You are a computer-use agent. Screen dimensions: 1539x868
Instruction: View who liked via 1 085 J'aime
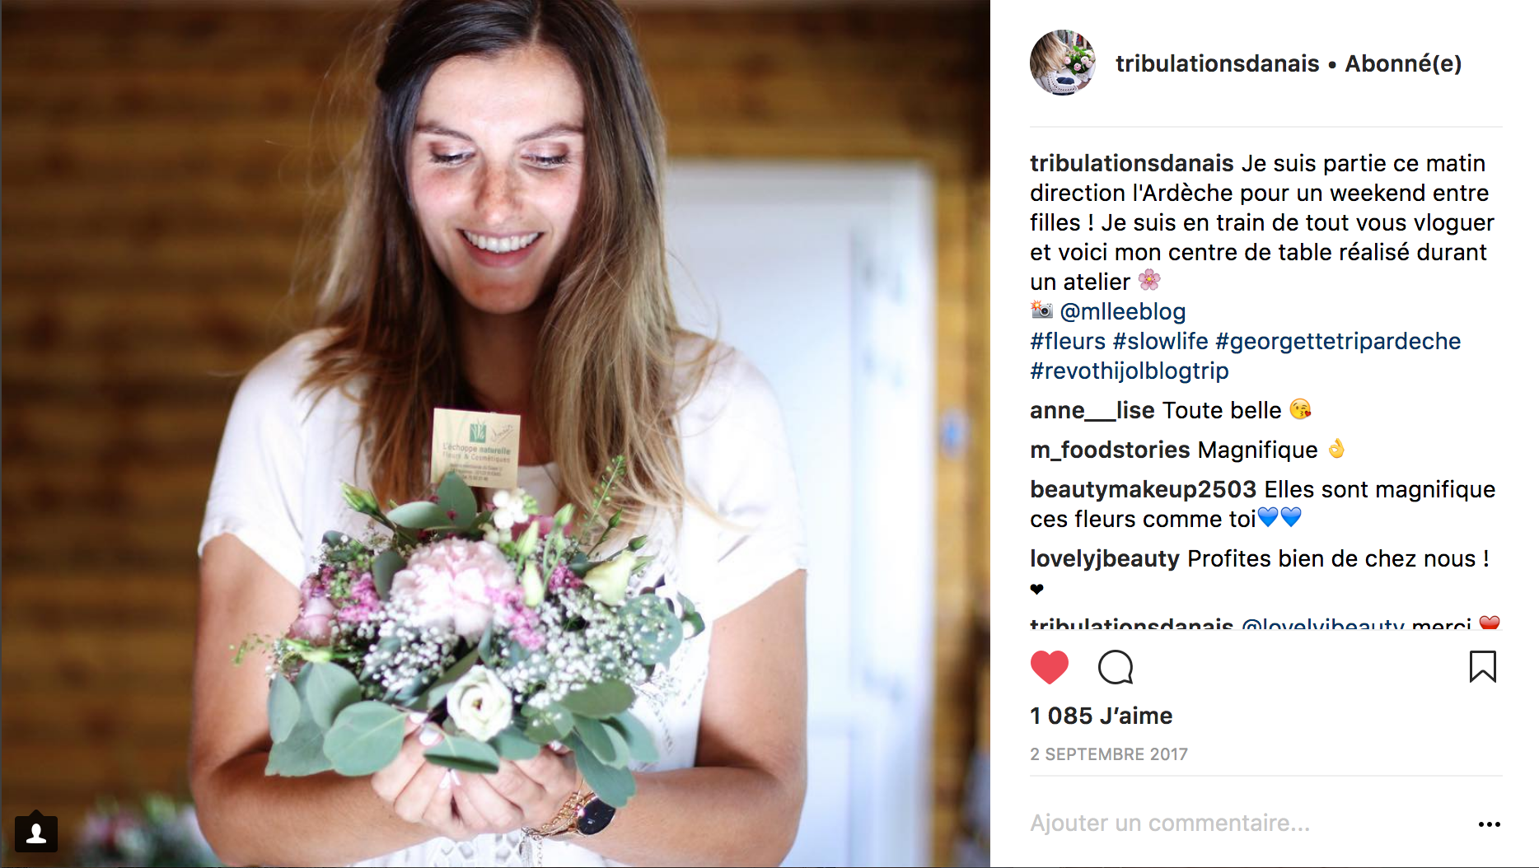tap(1101, 716)
